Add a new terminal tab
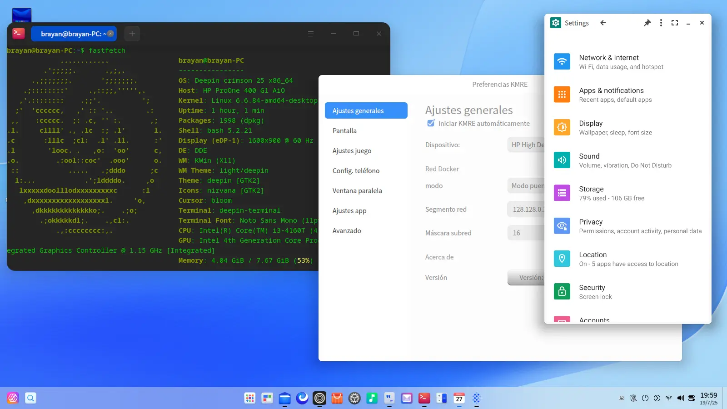Screen dimensions: 727x409 coord(132,34)
